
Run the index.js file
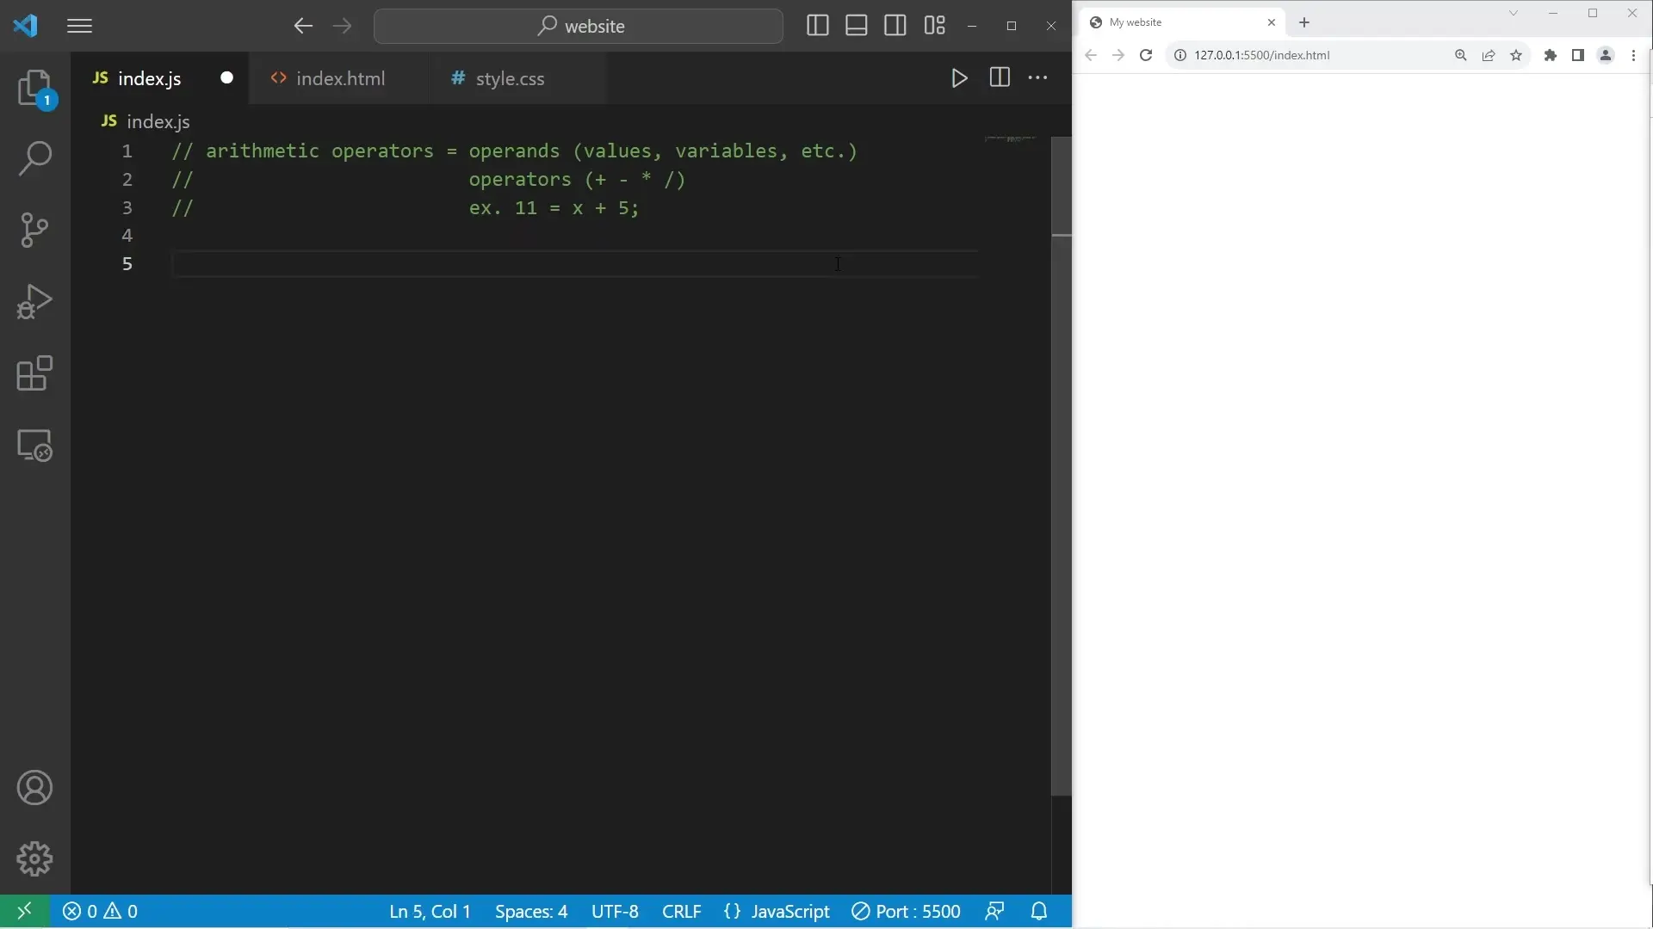pos(959,78)
